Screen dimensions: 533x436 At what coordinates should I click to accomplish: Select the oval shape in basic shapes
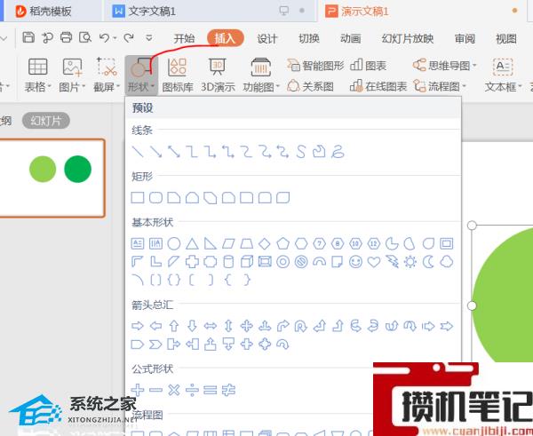(x=174, y=243)
